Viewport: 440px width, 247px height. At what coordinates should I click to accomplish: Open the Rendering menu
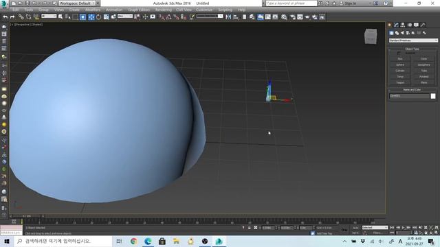tap(164, 10)
